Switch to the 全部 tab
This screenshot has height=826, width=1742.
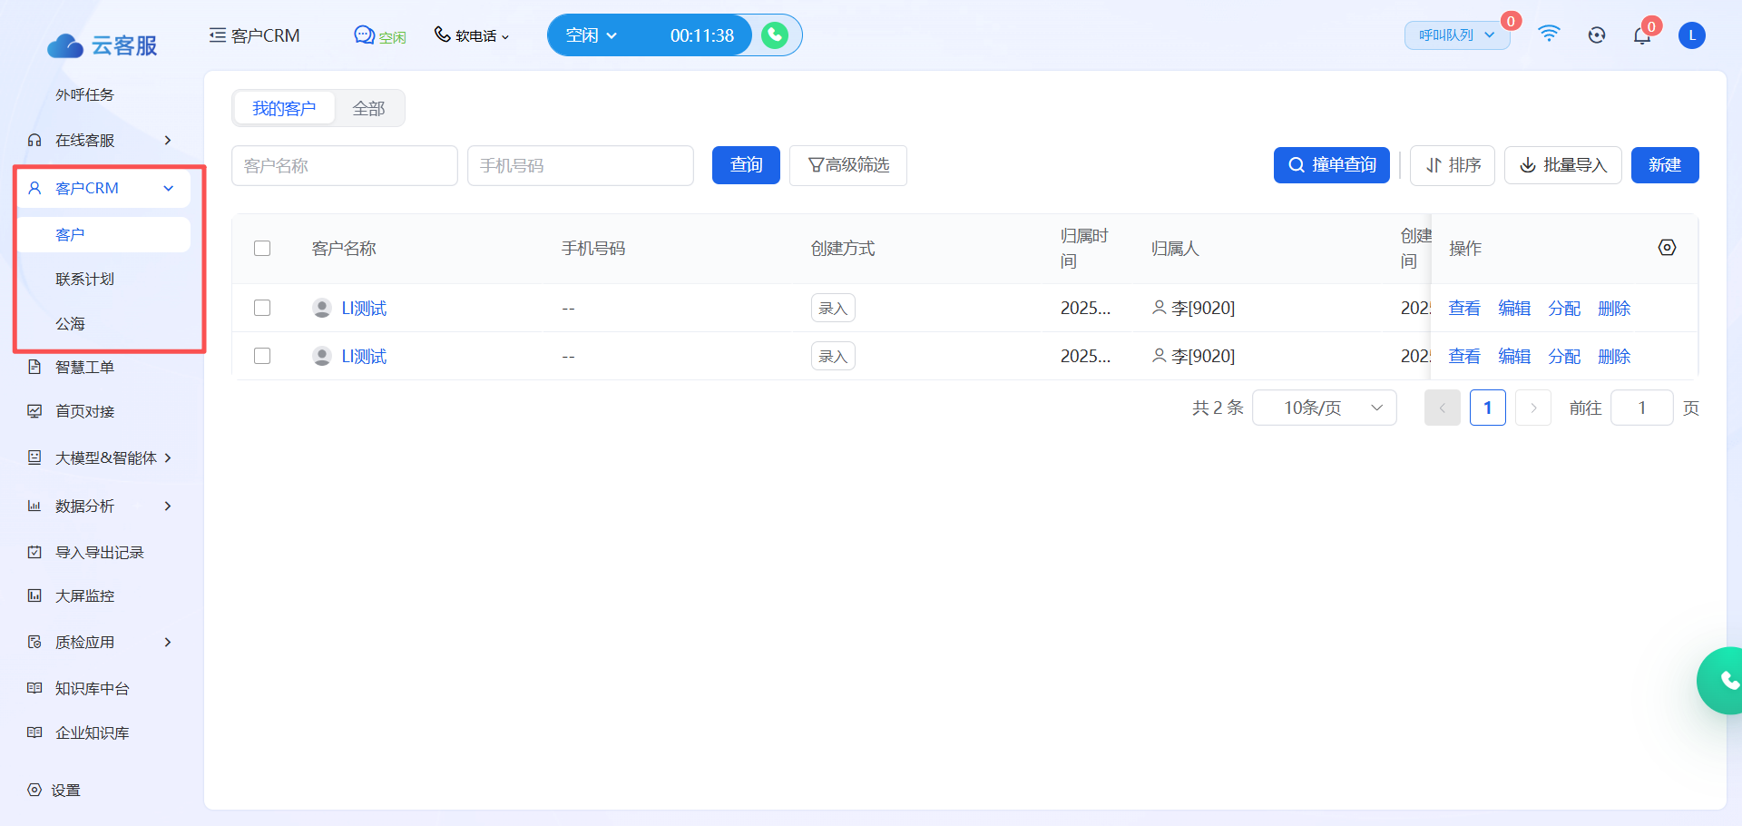click(368, 109)
